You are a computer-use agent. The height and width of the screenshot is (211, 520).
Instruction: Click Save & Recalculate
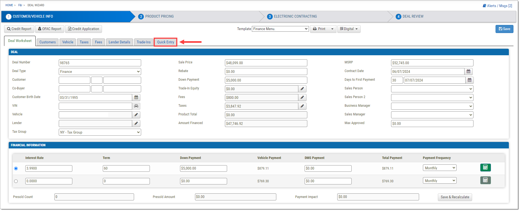455,197
